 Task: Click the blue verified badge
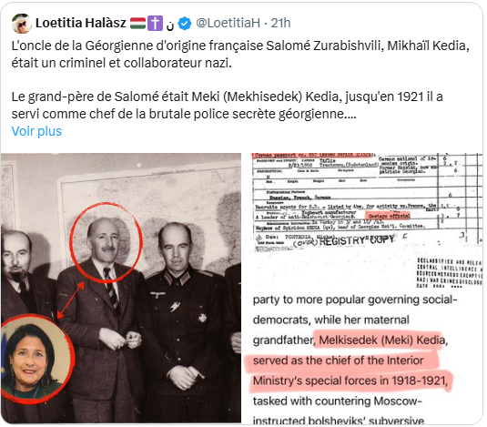[185, 24]
